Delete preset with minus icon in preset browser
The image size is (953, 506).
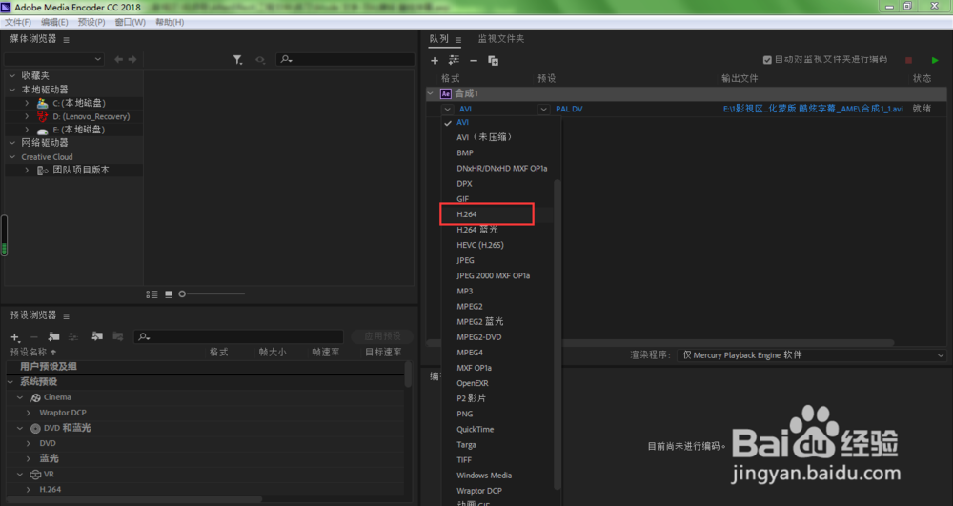click(34, 337)
